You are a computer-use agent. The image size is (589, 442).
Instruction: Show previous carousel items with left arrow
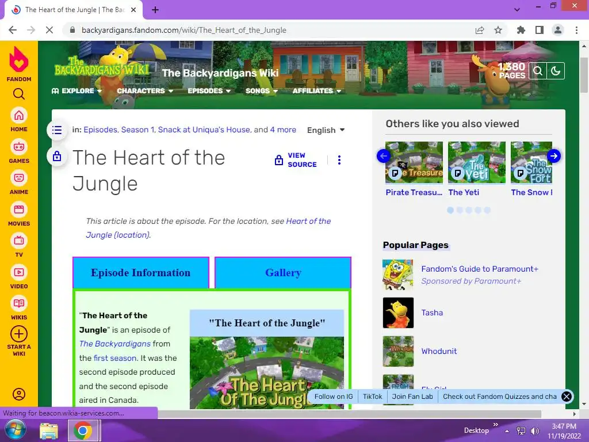pos(384,156)
